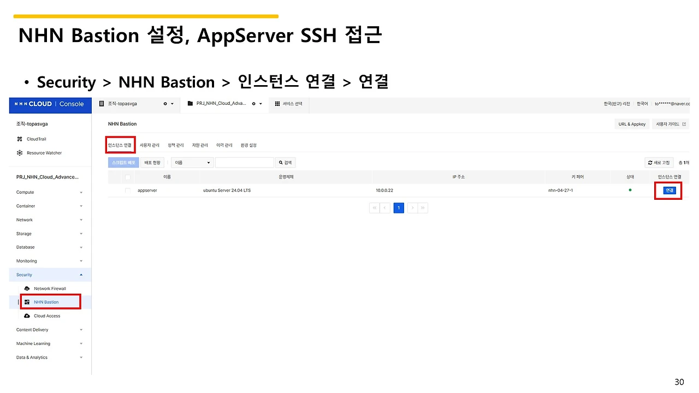Open settings gear for PRJ_NHN_Cloud_Adva project
The height and width of the screenshot is (393, 699).
(x=253, y=104)
